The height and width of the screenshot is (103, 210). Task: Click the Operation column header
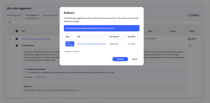coord(131,37)
